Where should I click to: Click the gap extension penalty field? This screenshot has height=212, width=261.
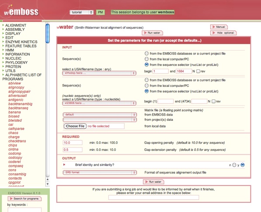[x=73, y=150]
